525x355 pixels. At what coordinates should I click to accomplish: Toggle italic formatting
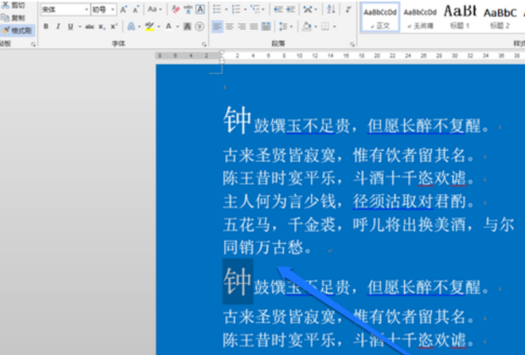[58, 26]
